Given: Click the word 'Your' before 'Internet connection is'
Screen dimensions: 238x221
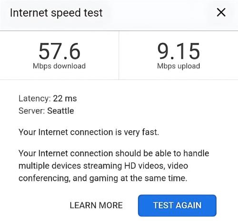Looking at the screenshot, I should coord(27,132).
